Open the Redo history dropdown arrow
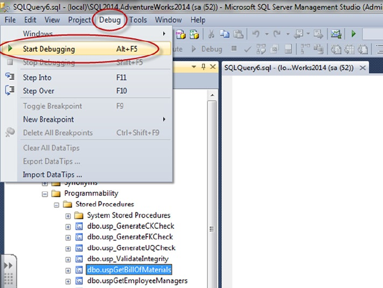The width and height of the screenshot is (383, 288). click(288, 34)
